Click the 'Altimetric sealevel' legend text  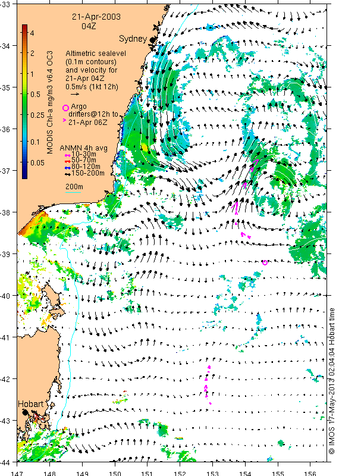(96, 54)
